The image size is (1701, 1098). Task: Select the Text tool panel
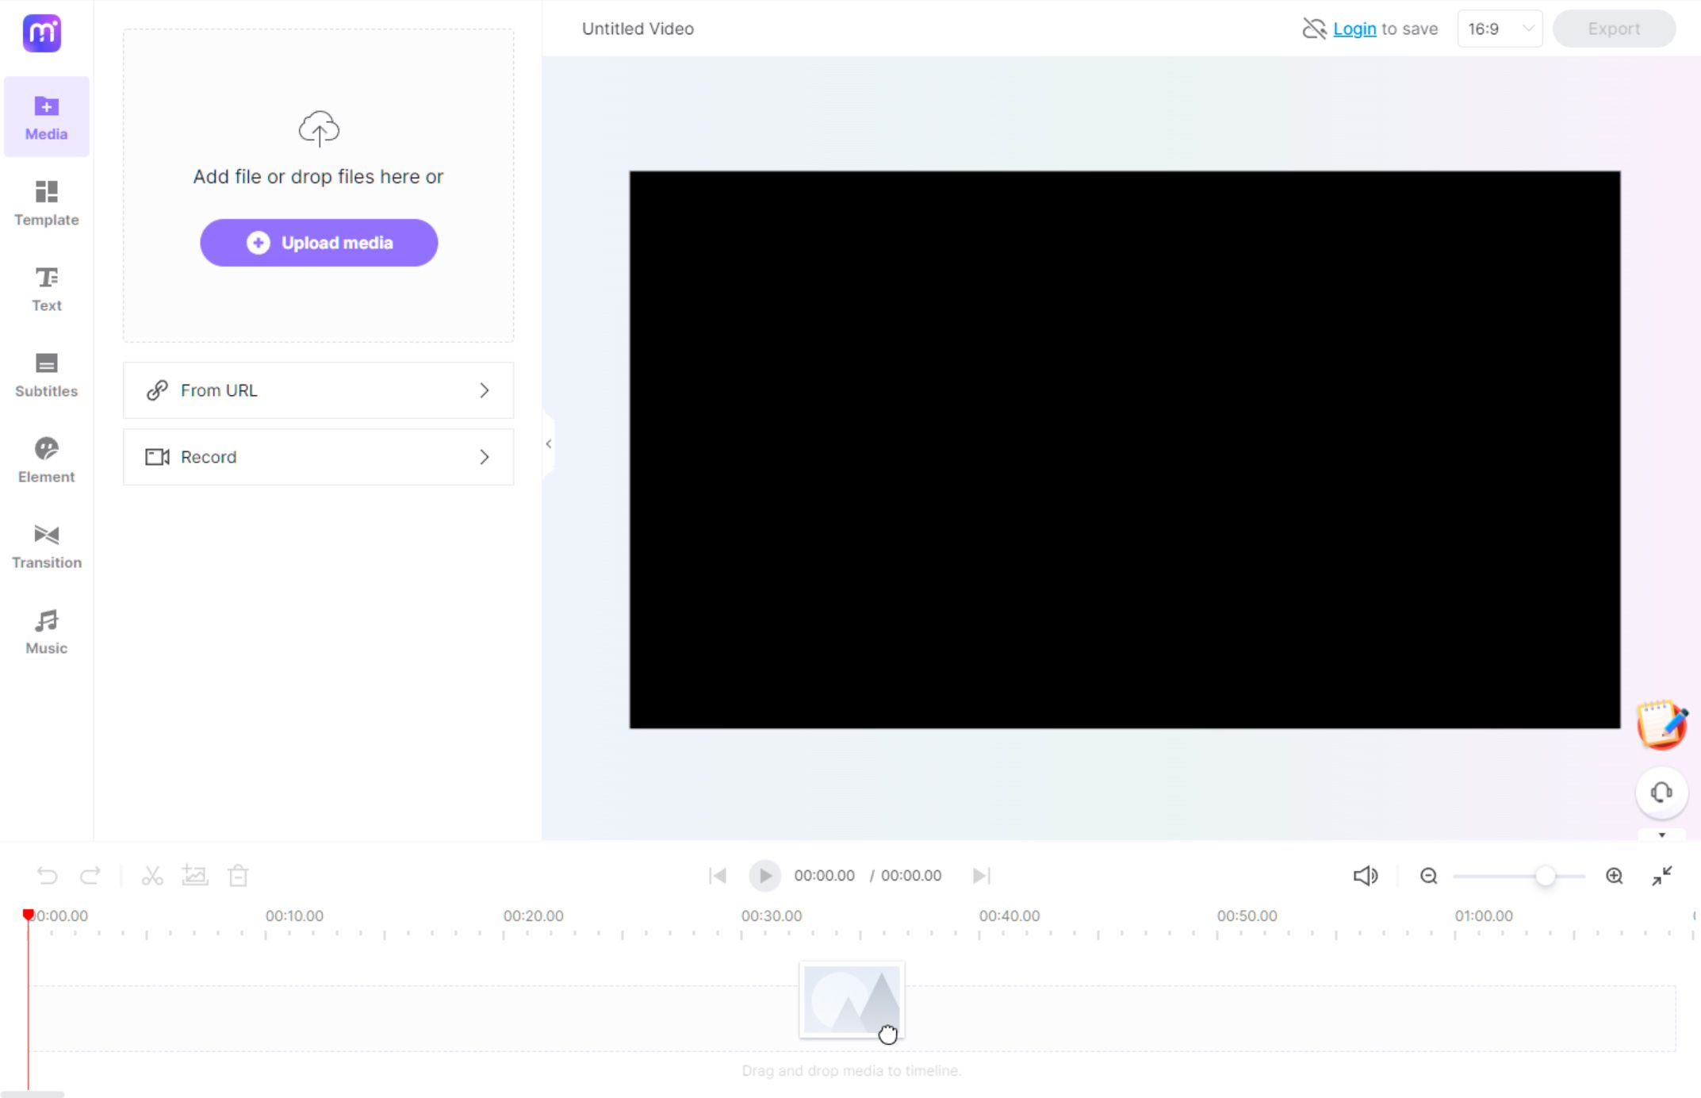tap(46, 288)
